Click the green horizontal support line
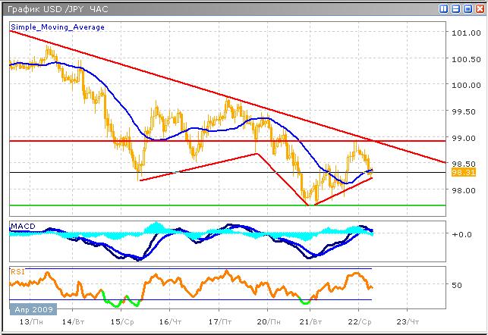Image resolution: width=488 pixels, height=335 pixels. pos(228,205)
